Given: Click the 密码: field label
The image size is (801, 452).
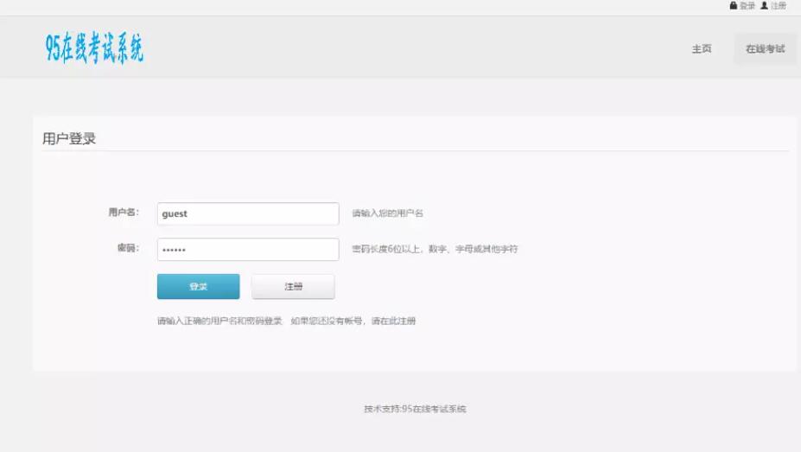Looking at the screenshot, I should pos(127,249).
